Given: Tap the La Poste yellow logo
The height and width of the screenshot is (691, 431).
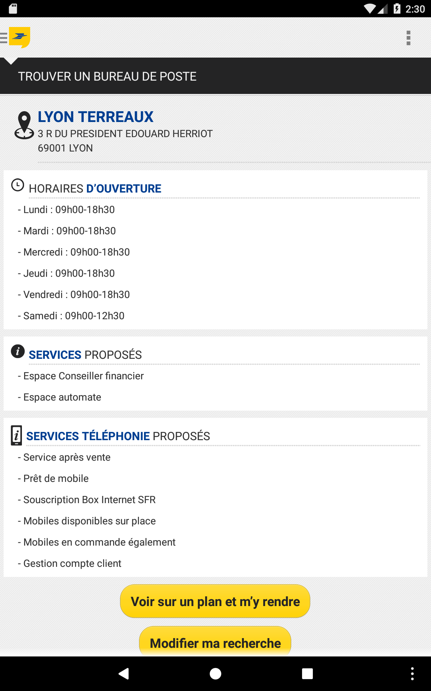Looking at the screenshot, I should (x=20, y=37).
